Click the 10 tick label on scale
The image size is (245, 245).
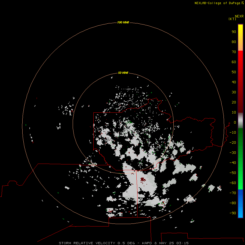[x=234, y=112]
